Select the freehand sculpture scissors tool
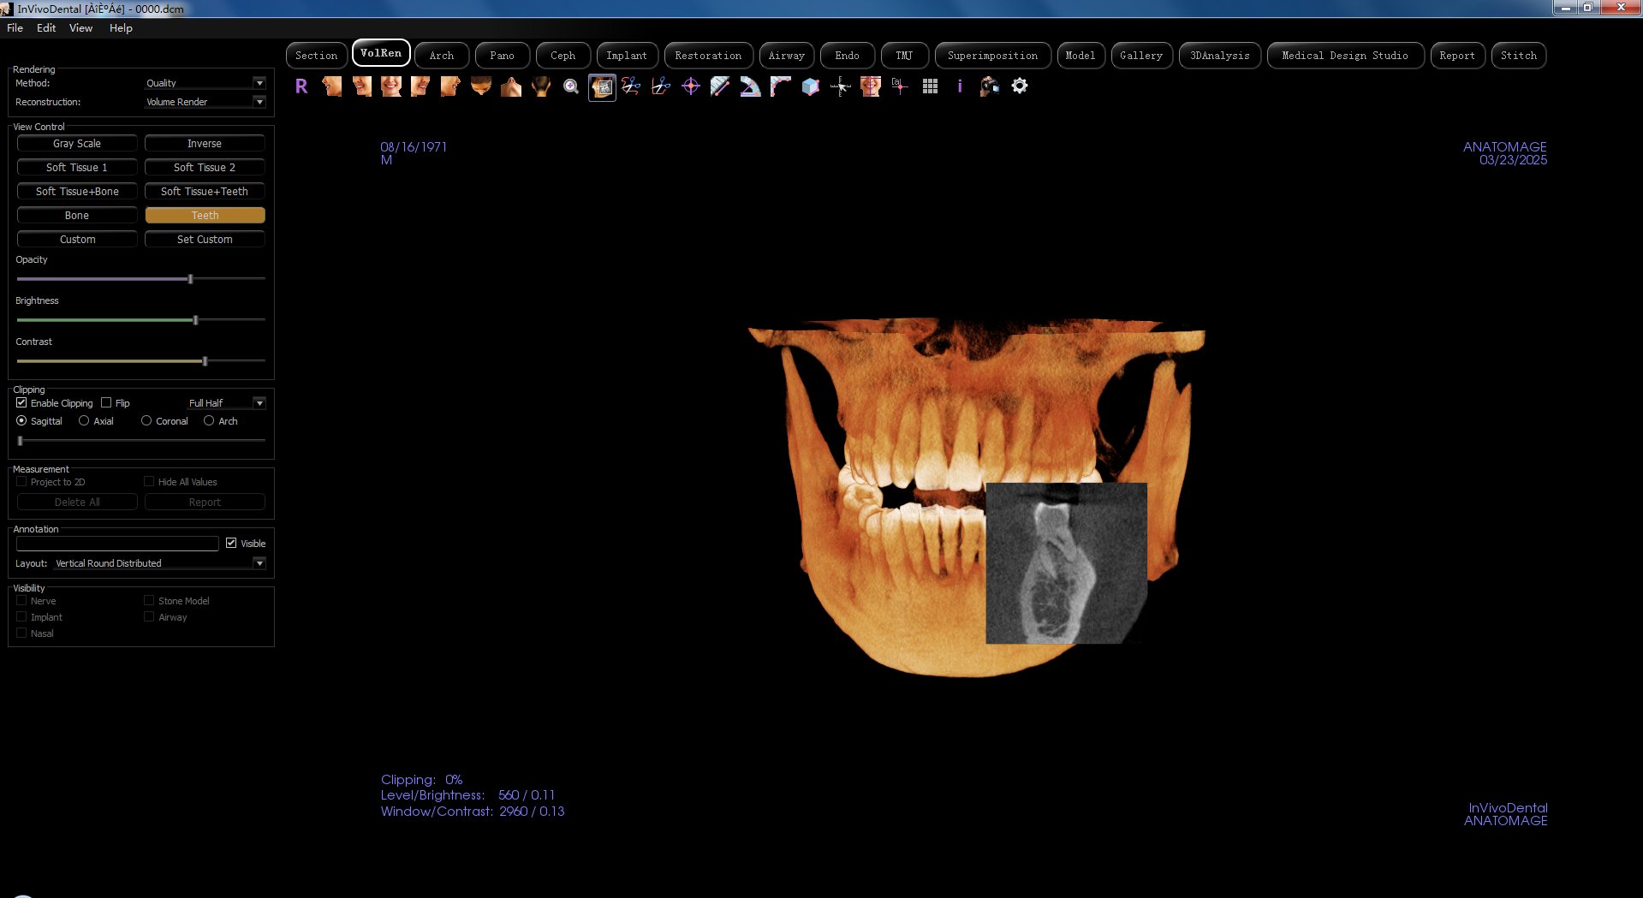This screenshot has width=1643, height=898. coord(630,86)
